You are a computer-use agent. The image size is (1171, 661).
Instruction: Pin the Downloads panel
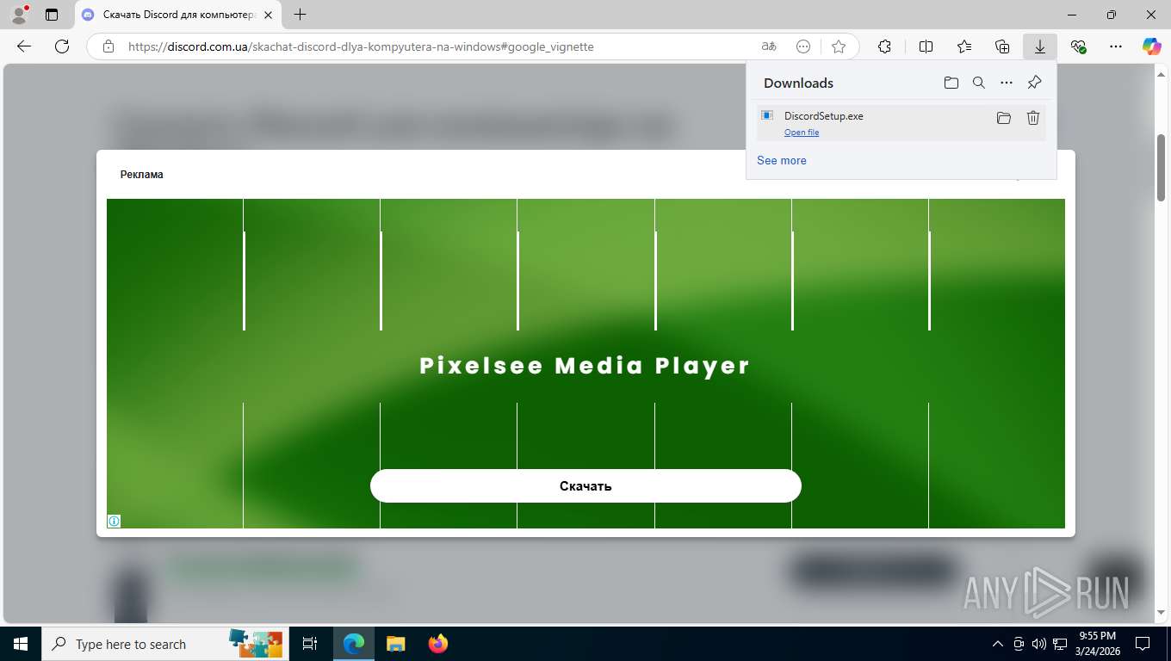tap(1035, 83)
